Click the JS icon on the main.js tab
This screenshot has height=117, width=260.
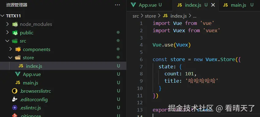click(225, 5)
